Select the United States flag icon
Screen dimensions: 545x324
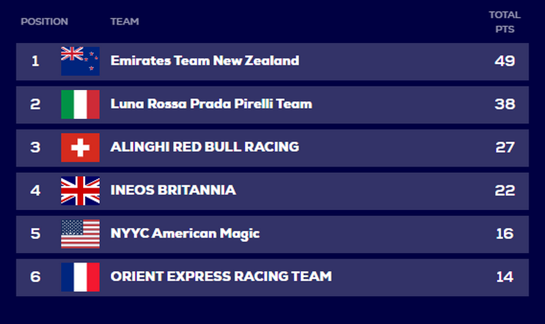pos(80,234)
